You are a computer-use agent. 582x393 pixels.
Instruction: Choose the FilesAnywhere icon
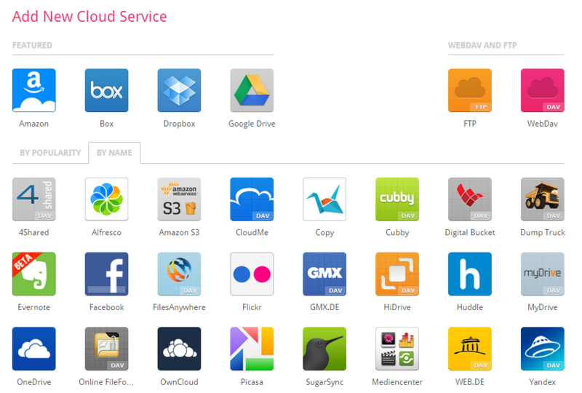pyautogui.click(x=179, y=274)
